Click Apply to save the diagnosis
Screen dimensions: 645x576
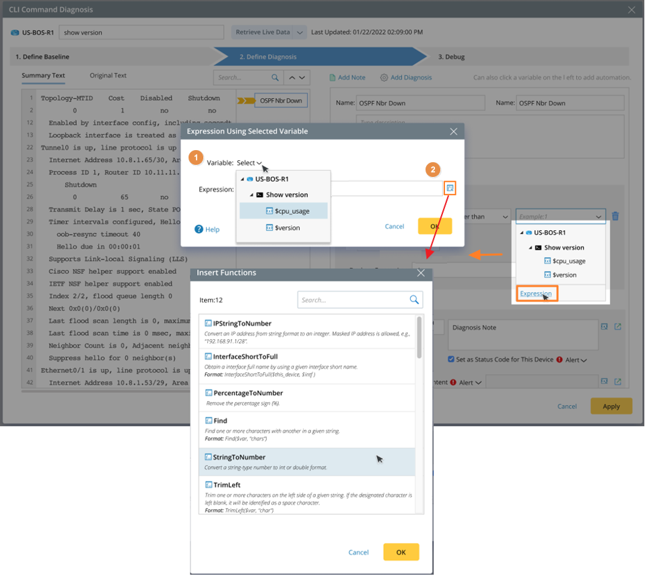click(611, 406)
